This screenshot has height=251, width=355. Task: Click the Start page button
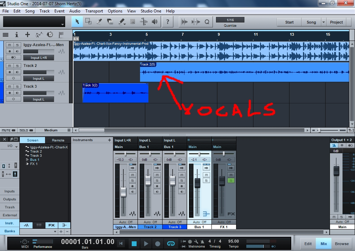click(289, 22)
